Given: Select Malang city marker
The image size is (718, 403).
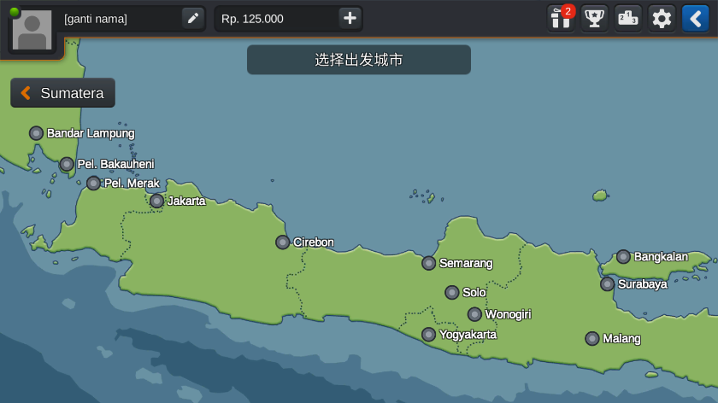Looking at the screenshot, I should pos(592,339).
